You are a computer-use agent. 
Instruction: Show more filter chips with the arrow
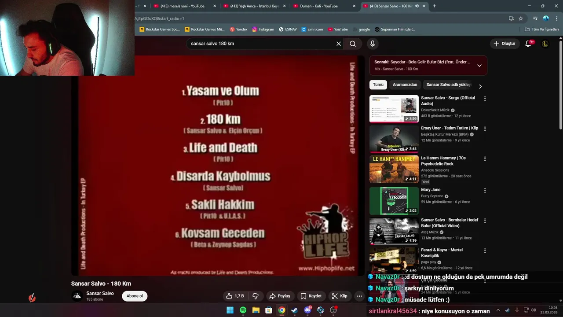tap(480, 86)
